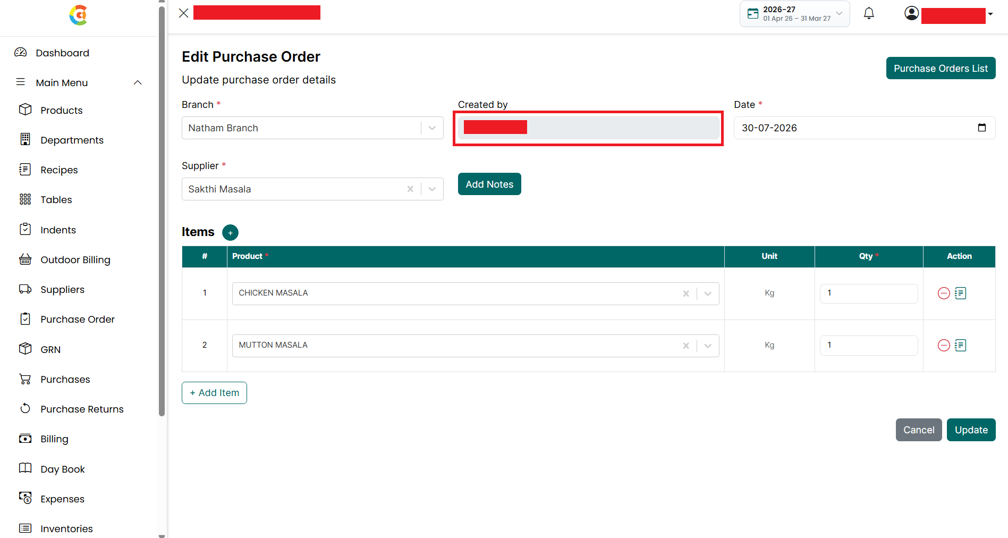
Task: Open the notifications bell
Action: point(869,13)
